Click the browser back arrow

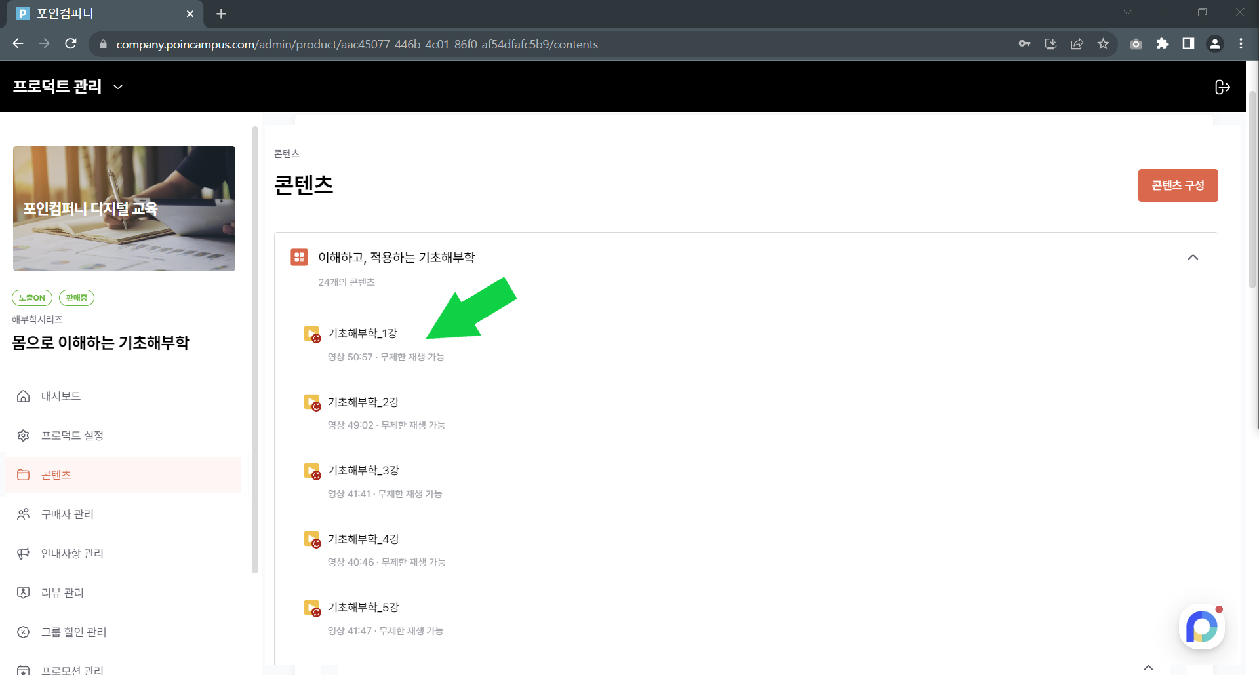coord(18,44)
